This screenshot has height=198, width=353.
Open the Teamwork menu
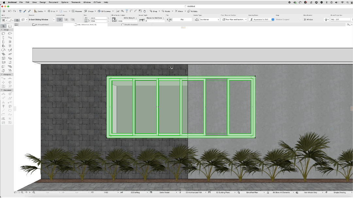coord(76,2)
